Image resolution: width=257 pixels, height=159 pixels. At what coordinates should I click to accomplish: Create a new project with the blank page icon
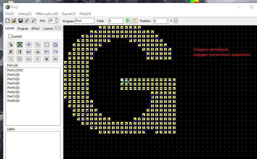pos(8,21)
